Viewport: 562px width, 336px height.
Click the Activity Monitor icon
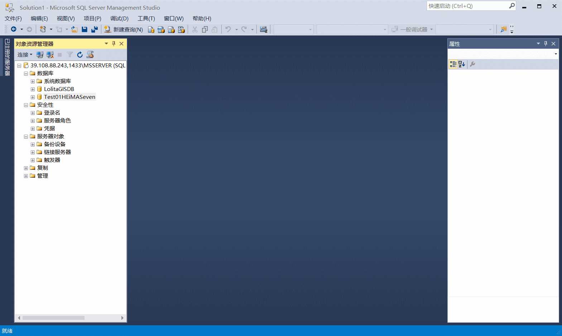[264, 29]
